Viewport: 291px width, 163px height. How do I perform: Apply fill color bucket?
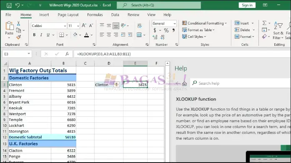point(75,35)
